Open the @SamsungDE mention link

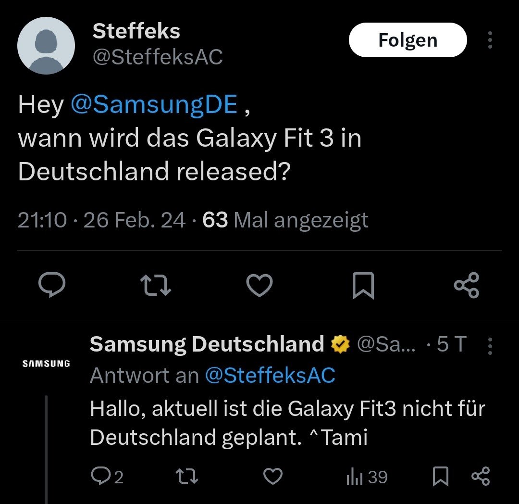(154, 104)
